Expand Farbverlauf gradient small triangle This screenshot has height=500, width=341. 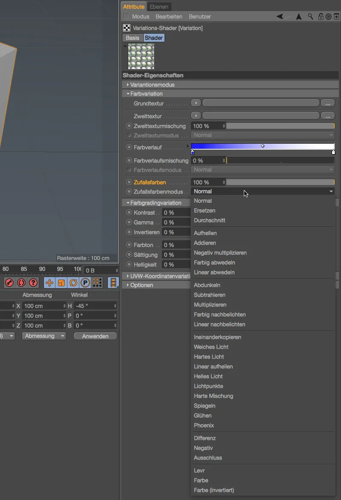click(x=188, y=146)
